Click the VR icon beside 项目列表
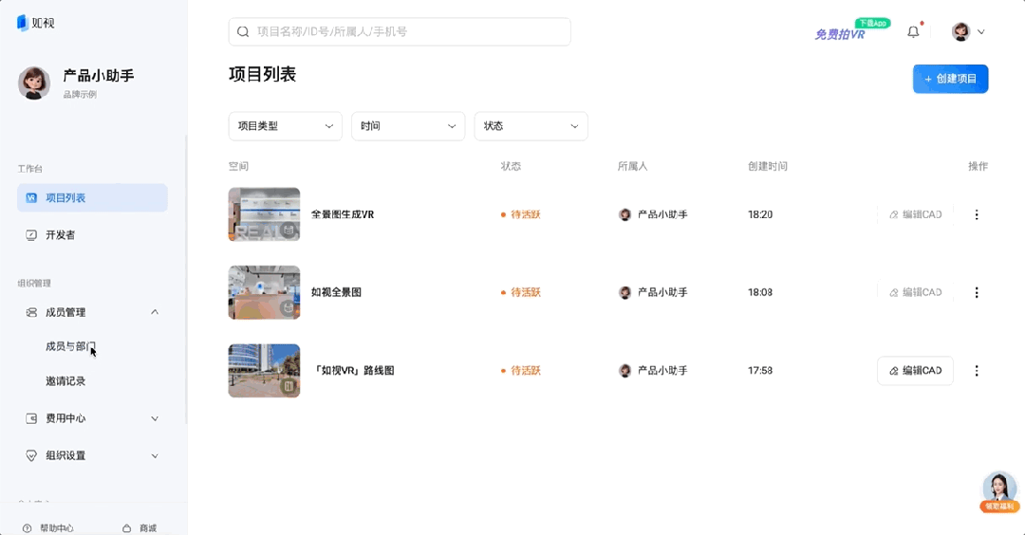The height and width of the screenshot is (535, 1025). [x=31, y=198]
